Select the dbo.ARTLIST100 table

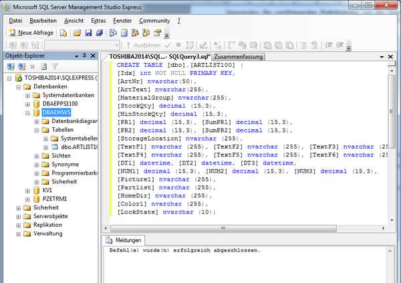pos(80,147)
